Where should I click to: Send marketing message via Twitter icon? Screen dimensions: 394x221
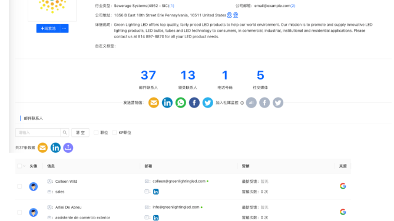208,103
